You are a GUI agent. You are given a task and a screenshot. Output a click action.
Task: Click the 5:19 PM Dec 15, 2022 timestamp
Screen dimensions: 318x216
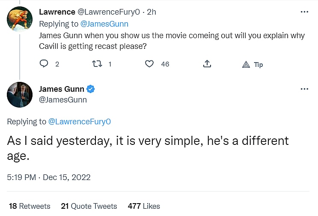click(x=49, y=177)
